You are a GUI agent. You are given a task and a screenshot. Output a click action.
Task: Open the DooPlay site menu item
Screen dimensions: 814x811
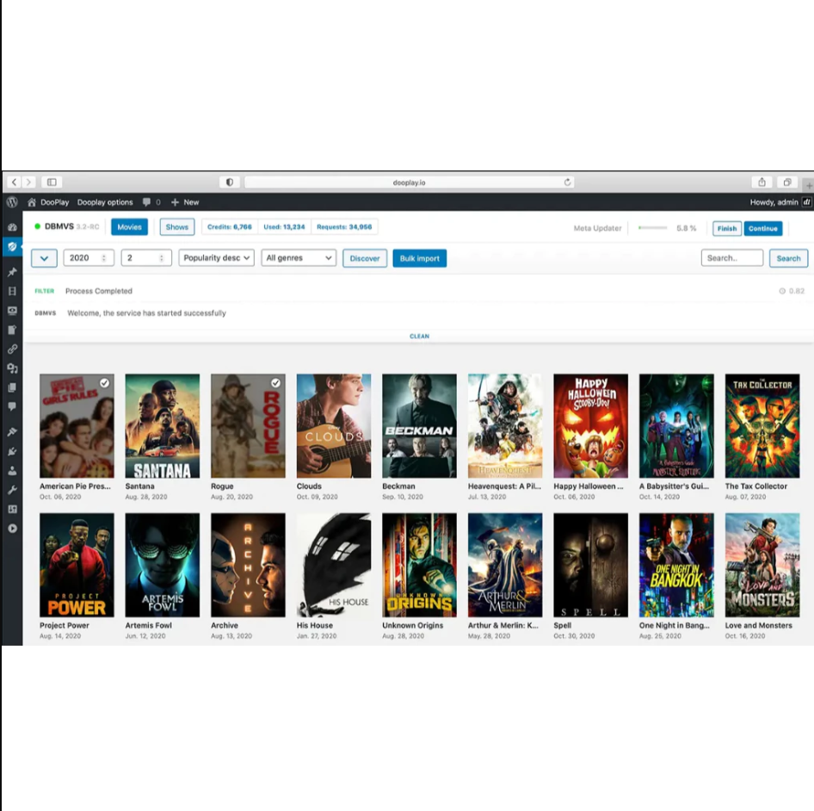click(x=48, y=202)
